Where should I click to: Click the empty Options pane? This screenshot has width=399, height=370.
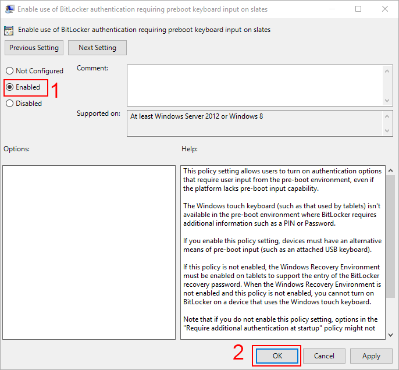[x=89, y=252]
